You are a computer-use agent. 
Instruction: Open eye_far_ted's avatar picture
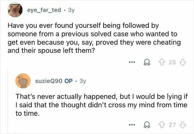tap(15, 10)
